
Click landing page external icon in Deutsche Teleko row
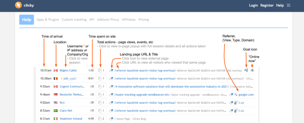[x=111, y=95]
